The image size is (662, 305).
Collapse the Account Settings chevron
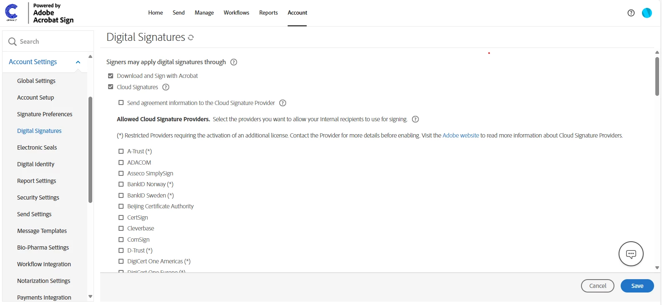coord(78,62)
